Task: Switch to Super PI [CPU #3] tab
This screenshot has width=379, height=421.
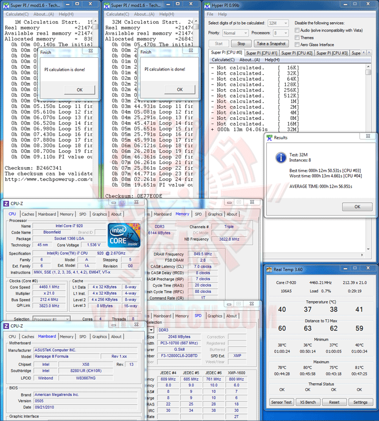Action: click(332, 53)
